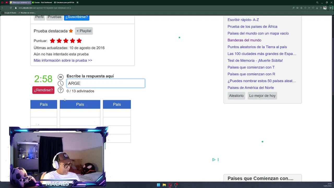This screenshot has width=334, height=188.
Task: Click the ¿Rendirse? give up button
Action: (x=43, y=90)
